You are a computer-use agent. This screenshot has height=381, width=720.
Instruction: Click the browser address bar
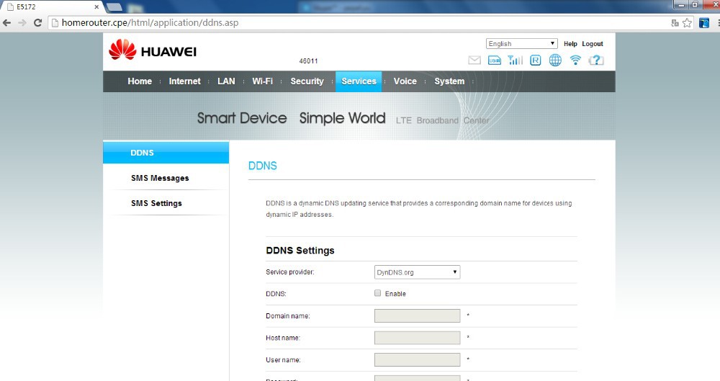pyautogui.click(x=360, y=22)
